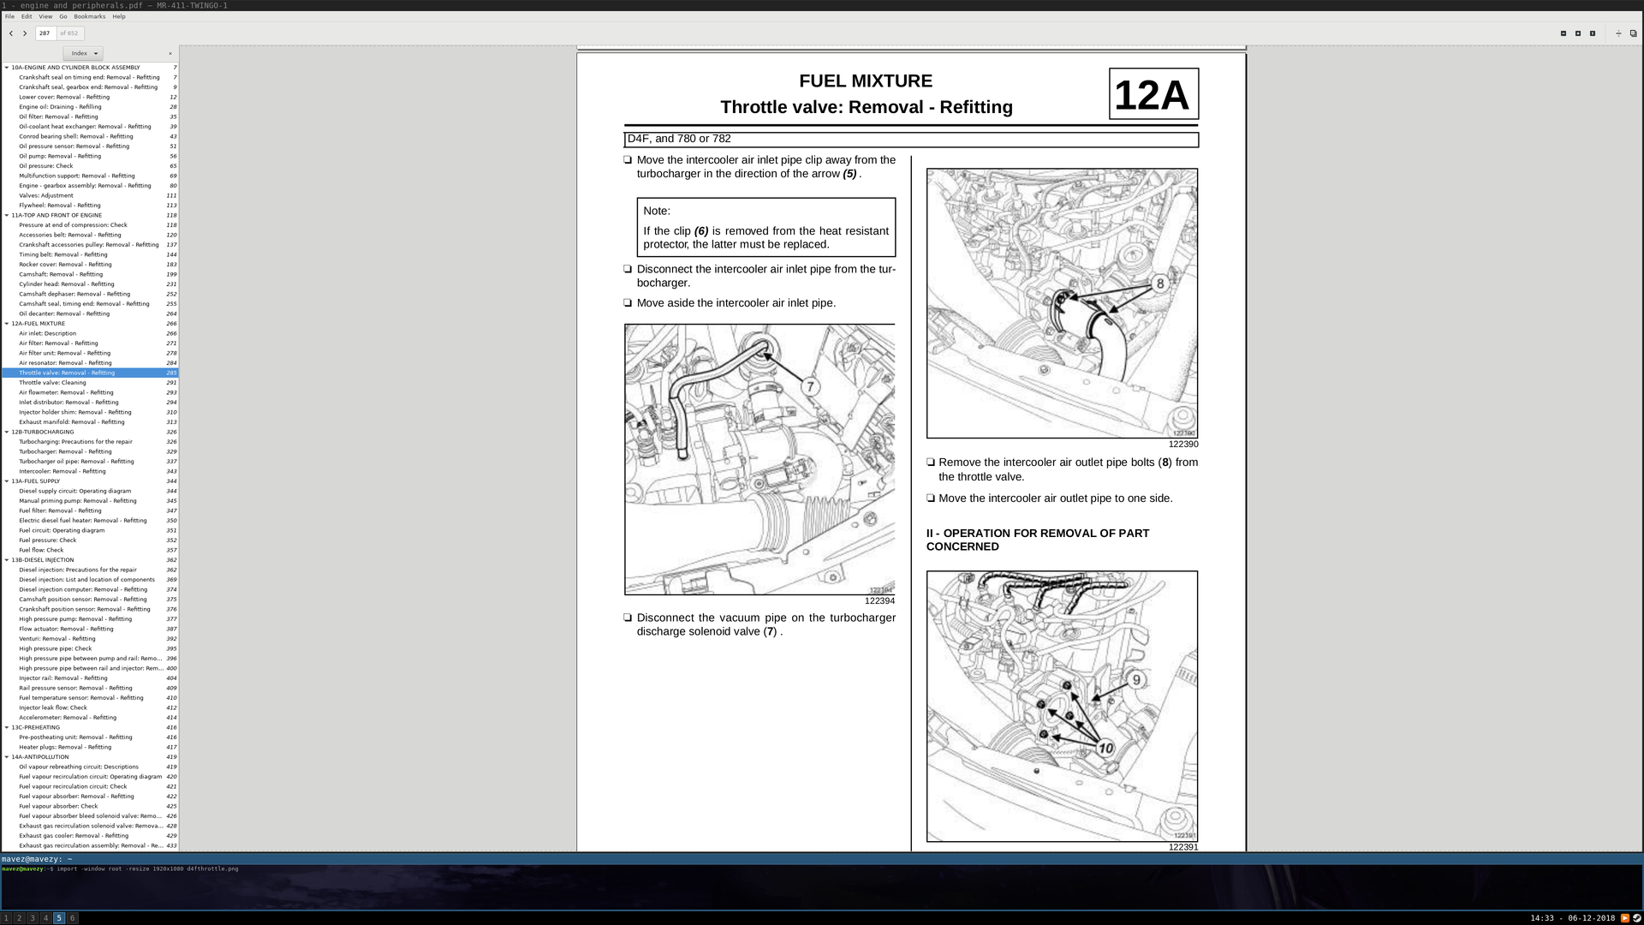Collapse the 12A-FUEL MIXTURE section
This screenshot has width=1644, height=925.
(7, 324)
